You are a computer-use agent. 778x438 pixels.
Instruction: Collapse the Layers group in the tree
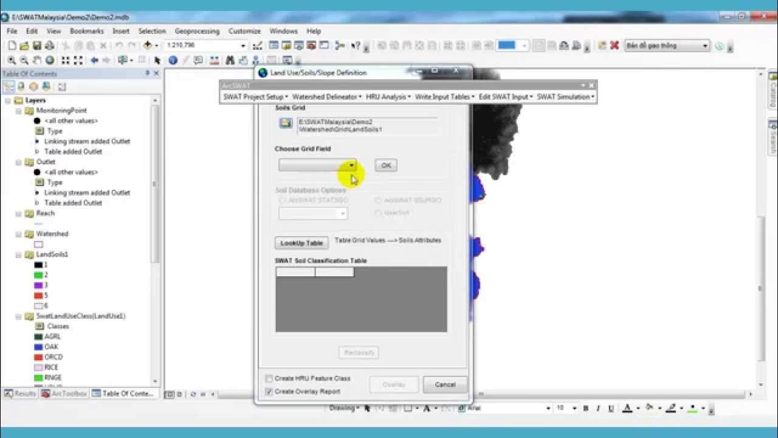pyautogui.click(x=9, y=100)
